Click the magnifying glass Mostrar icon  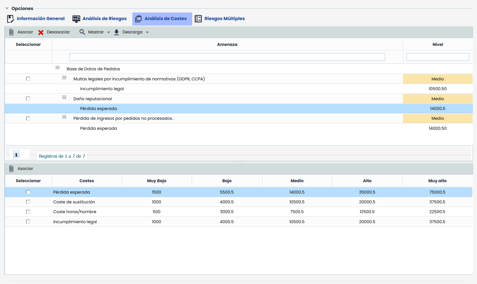82,32
